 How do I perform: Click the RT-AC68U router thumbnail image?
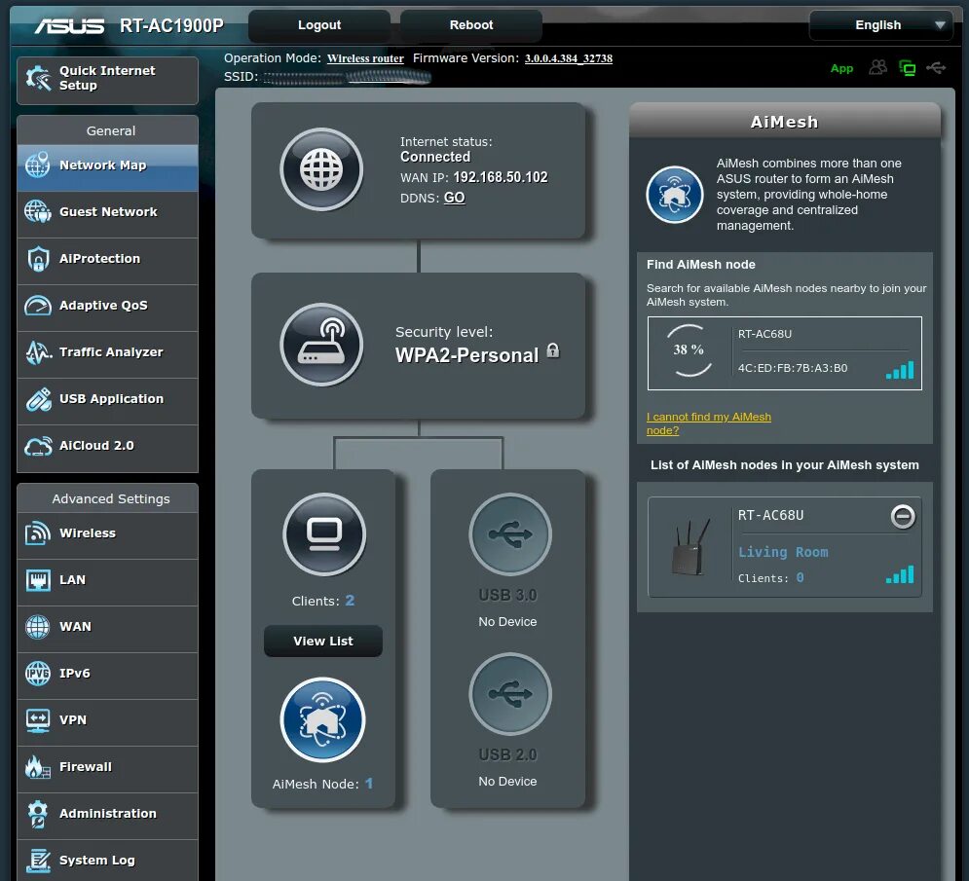click(690, 547)
